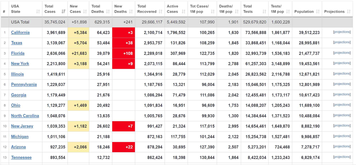Click Florida's red new deaths cell
The image size is (356, 165).
pyautogui.click(x=123, y=53)
